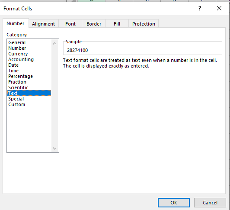Pick the Time category

click(x=29, y=71)
